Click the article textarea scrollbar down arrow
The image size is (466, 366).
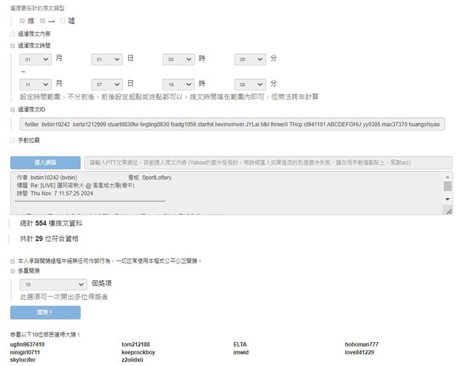(x=447, y=198)
